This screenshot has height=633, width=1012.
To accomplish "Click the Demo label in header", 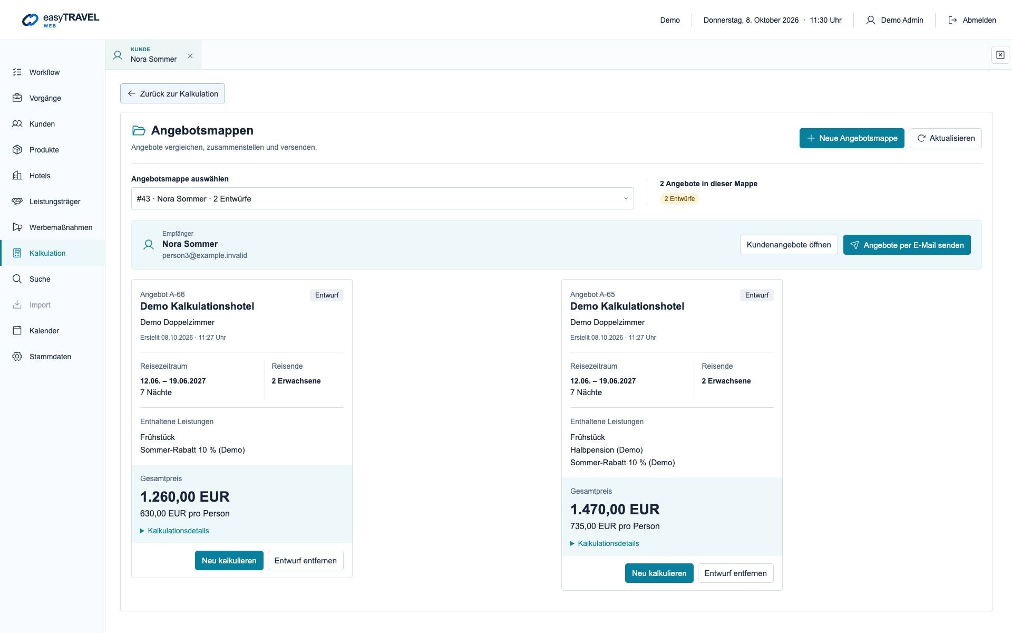I will tap(670, 20).
